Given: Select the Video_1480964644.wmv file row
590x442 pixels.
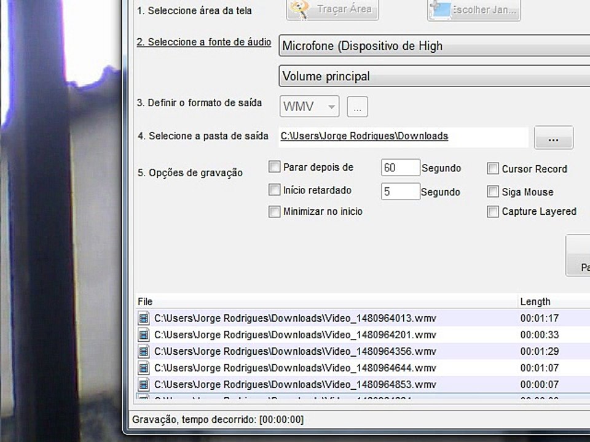Looking at the screenshot, I should [363, 368].
